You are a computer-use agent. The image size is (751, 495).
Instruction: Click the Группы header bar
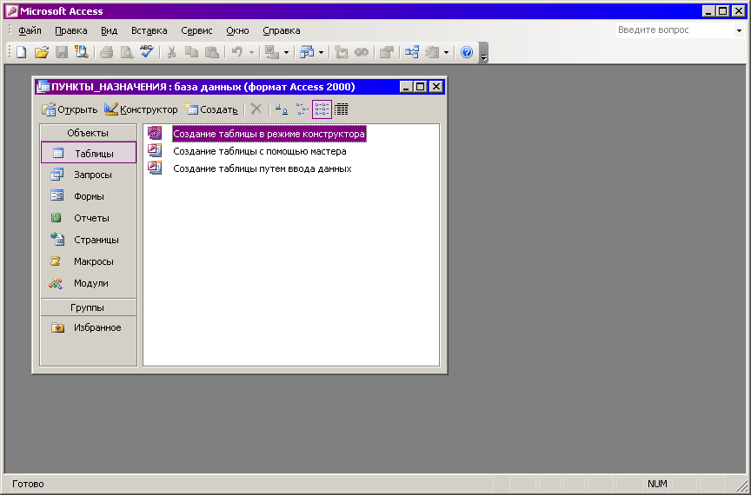[x=88, y=307]
